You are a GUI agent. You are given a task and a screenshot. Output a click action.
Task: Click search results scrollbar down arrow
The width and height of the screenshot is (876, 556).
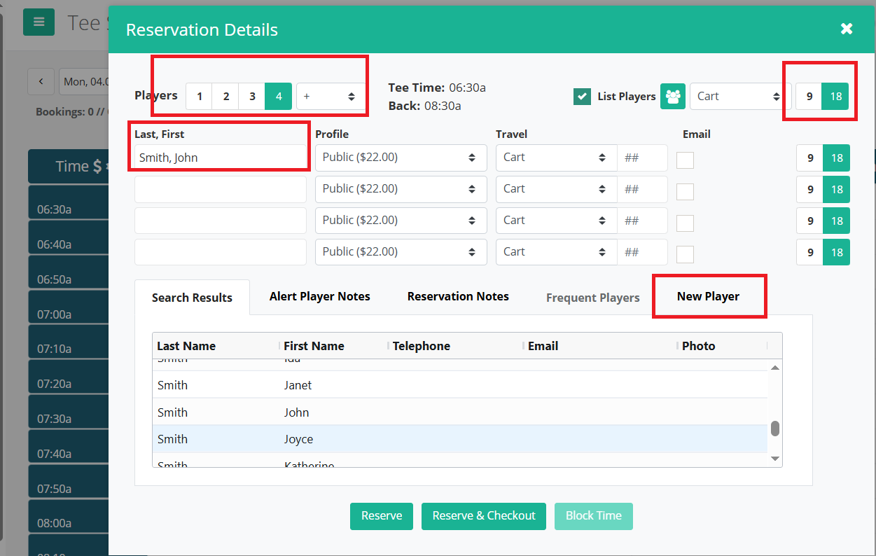pyautogui.click(x=775, y=459)
